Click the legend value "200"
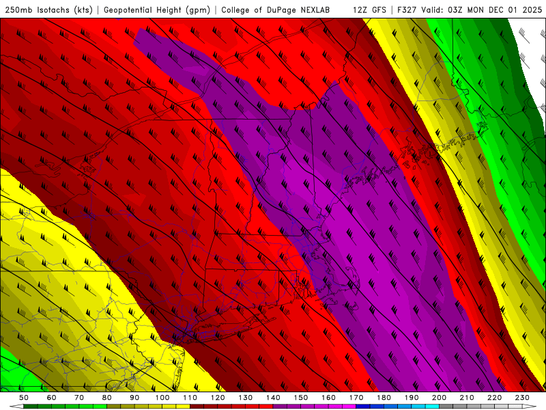Screen dimensions: 546x410 pyautogui.click(x=439, y=398)
